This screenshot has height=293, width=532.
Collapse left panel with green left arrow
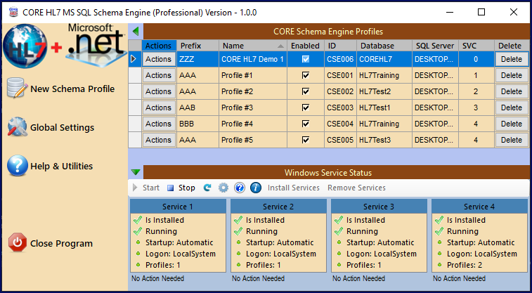pyautogui.click(x=136, y=32)
